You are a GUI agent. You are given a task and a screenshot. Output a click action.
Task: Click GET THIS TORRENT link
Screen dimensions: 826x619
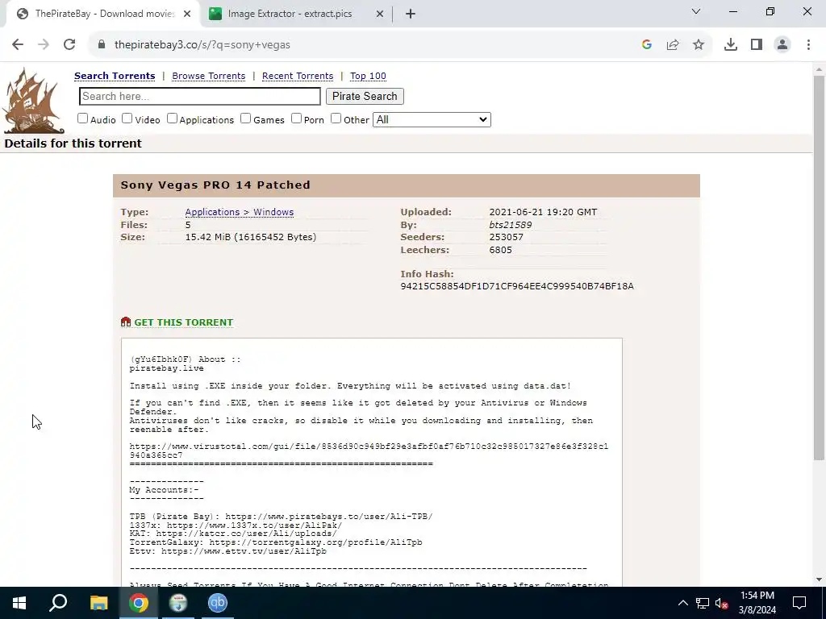(x=183, y=322)
